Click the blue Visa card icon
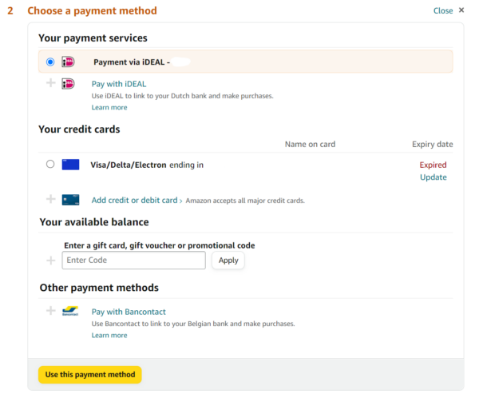This screenshot has height=402, width=479. point(70,165)
